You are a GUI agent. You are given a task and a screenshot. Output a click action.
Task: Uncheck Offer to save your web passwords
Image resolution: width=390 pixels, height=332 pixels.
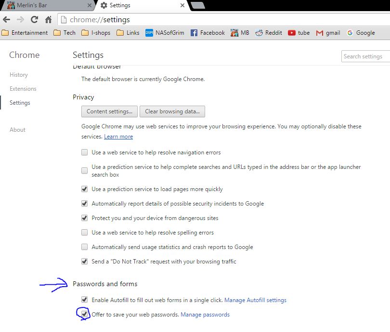coord(85,314)
